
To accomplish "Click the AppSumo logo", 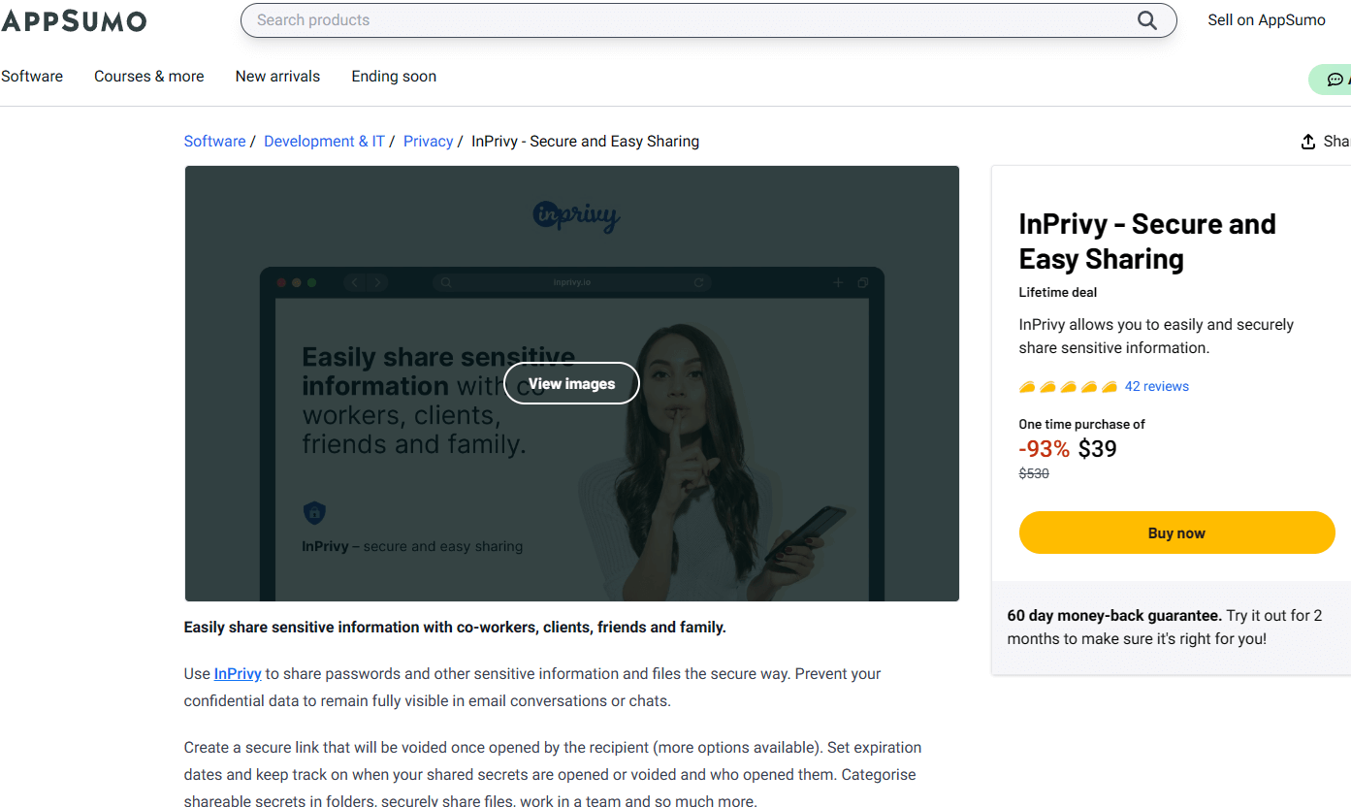I will click(x=74, y=20).
